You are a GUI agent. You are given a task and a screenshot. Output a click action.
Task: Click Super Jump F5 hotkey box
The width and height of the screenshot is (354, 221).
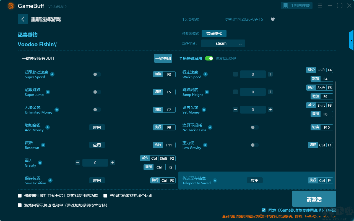coord(164,92)
